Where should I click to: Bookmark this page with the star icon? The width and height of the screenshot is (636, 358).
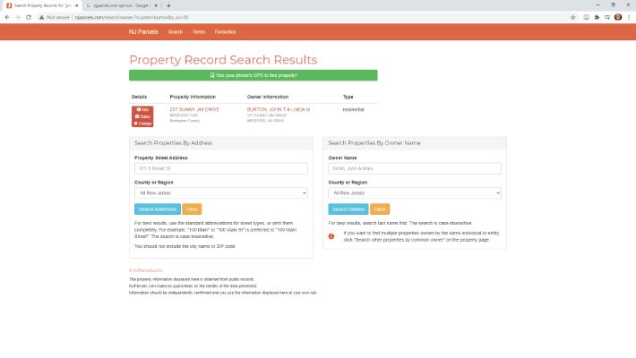point(573,17)
